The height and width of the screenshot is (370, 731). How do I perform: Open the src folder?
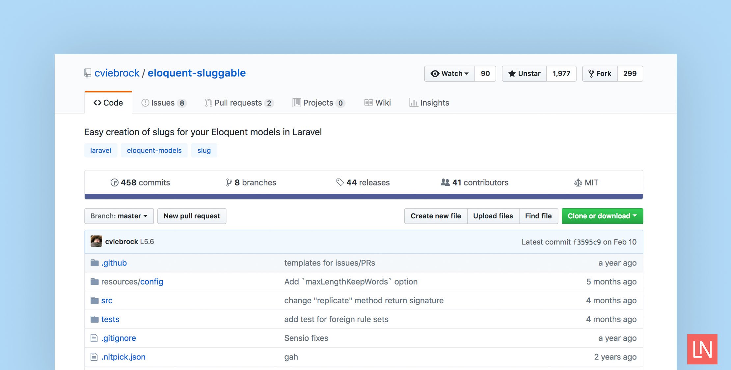click(107, 300)
